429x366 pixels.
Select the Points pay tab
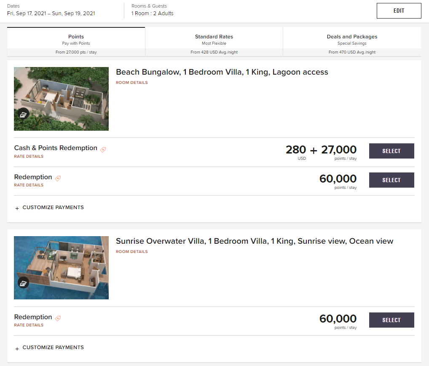click(x=76, y=40)
